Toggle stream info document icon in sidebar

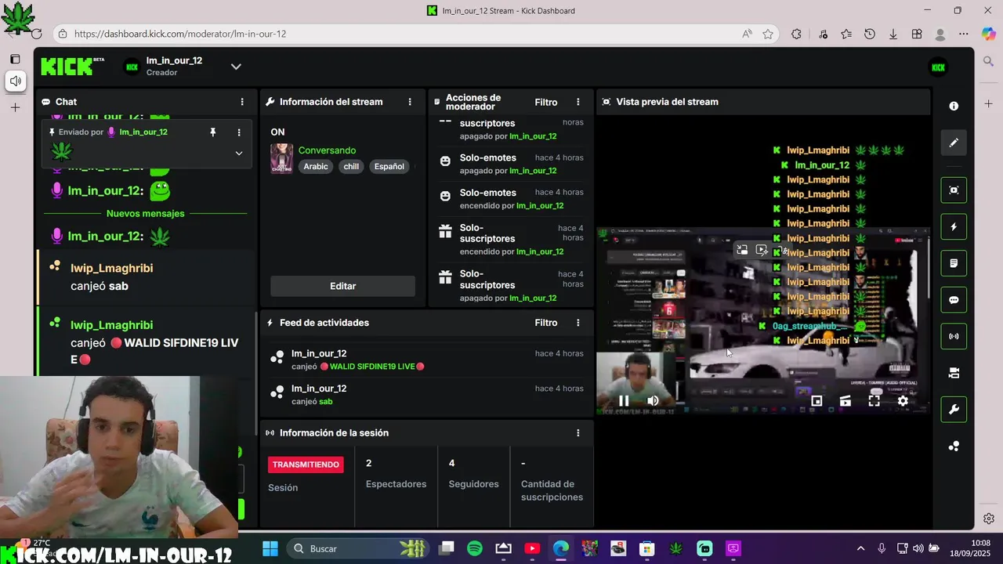[954, 263]
